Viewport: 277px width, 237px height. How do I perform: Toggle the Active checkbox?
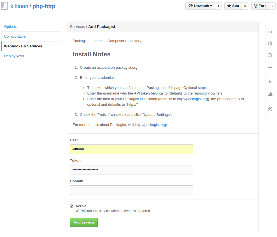pyautogui.click(x=72, y=206)
